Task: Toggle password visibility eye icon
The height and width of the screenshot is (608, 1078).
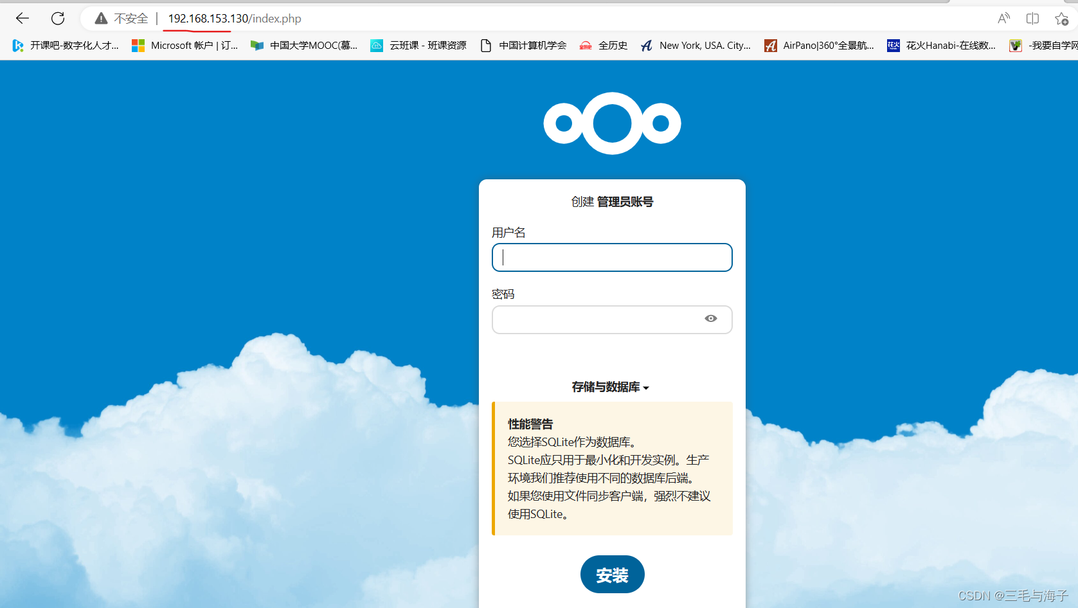Action: (710, 319)
